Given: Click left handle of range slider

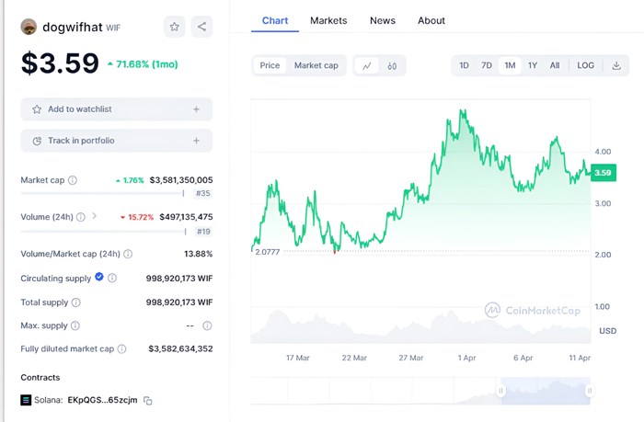Looking at the screenshot, I should pos(501,391).
